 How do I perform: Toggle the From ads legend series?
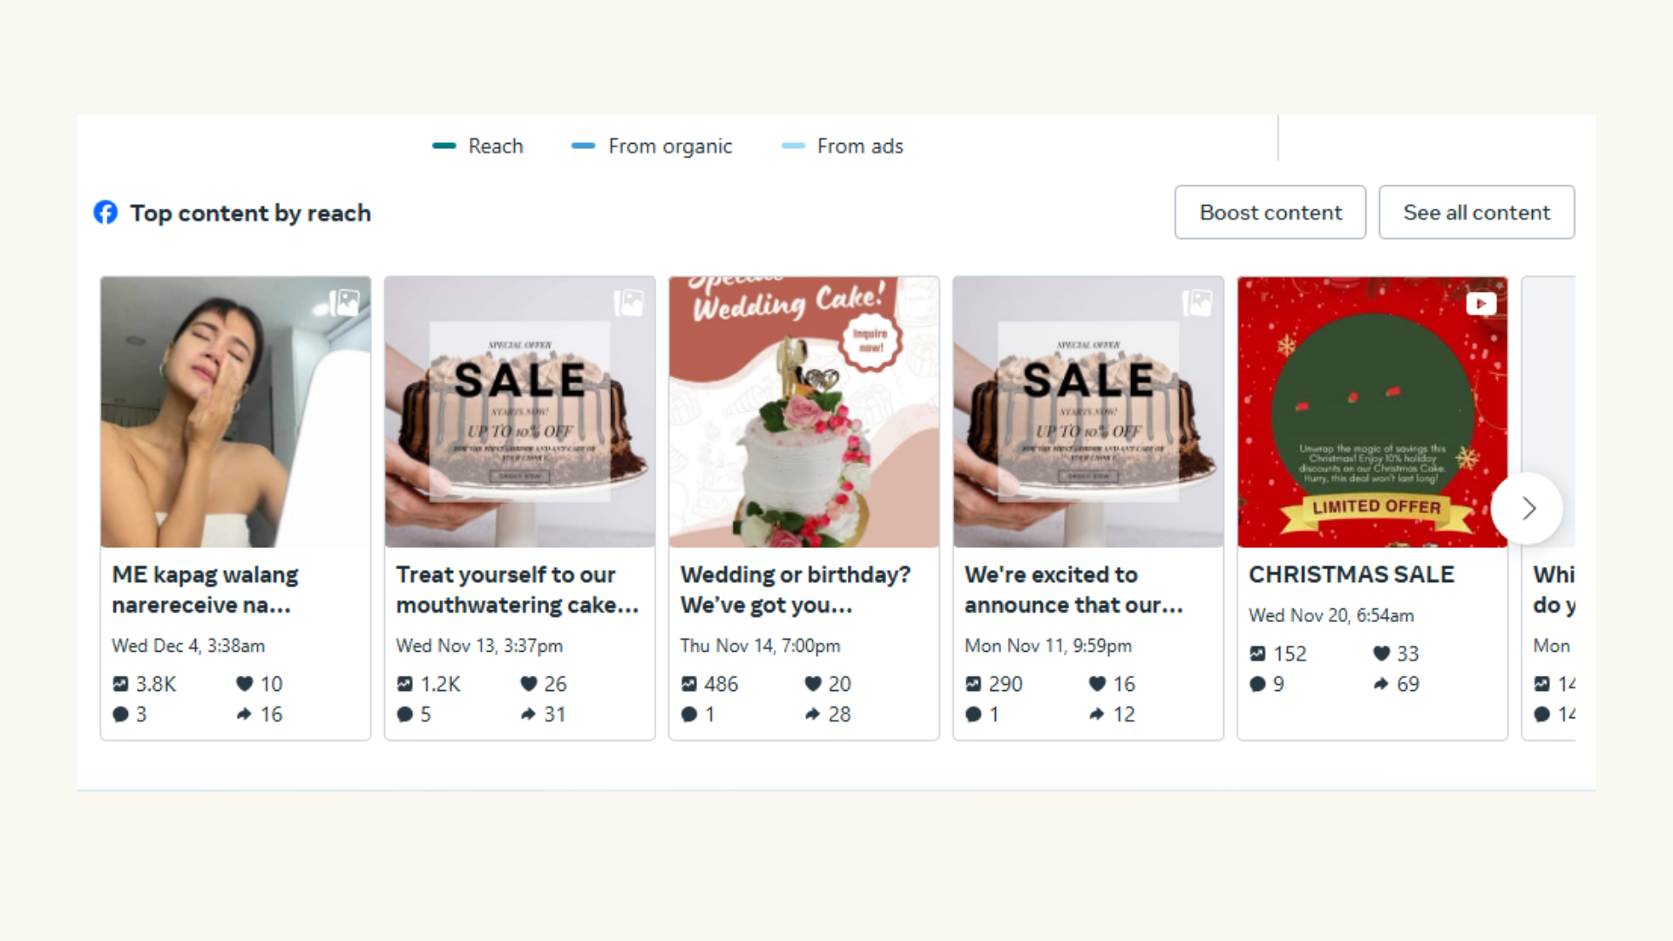pyautogui.click(x=842, y=146)
